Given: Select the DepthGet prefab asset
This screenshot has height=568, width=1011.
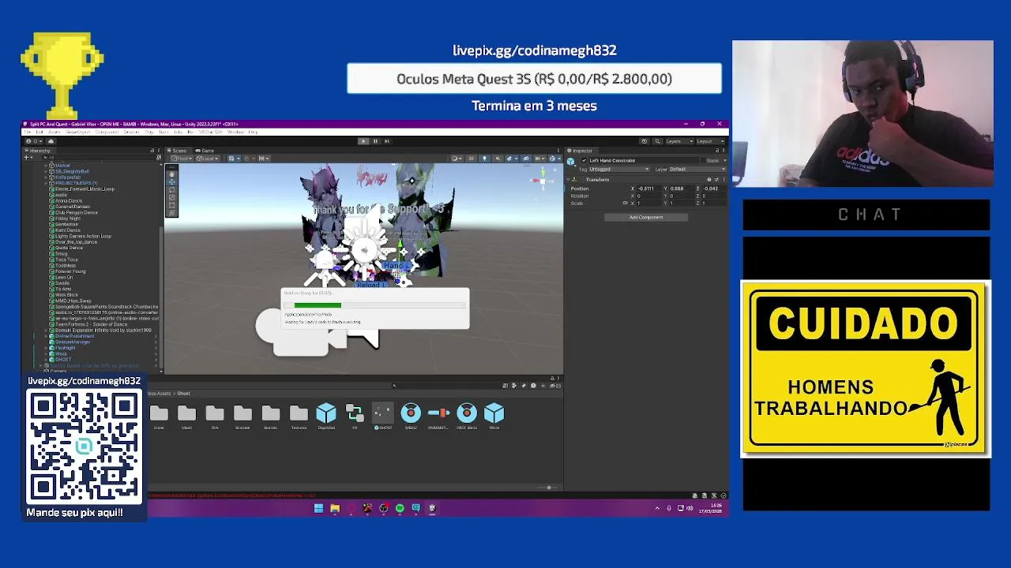Looking at the screenshot, I should click(x=326, y=417).
